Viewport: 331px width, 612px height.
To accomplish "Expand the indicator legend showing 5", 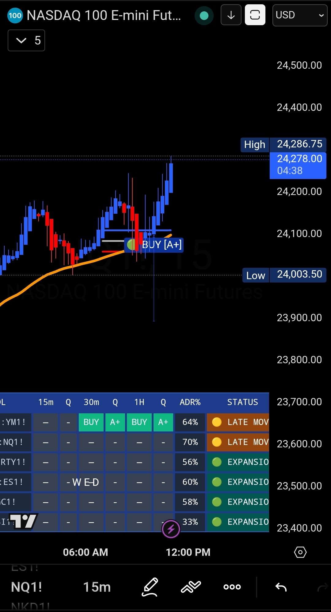I will 26,40.
